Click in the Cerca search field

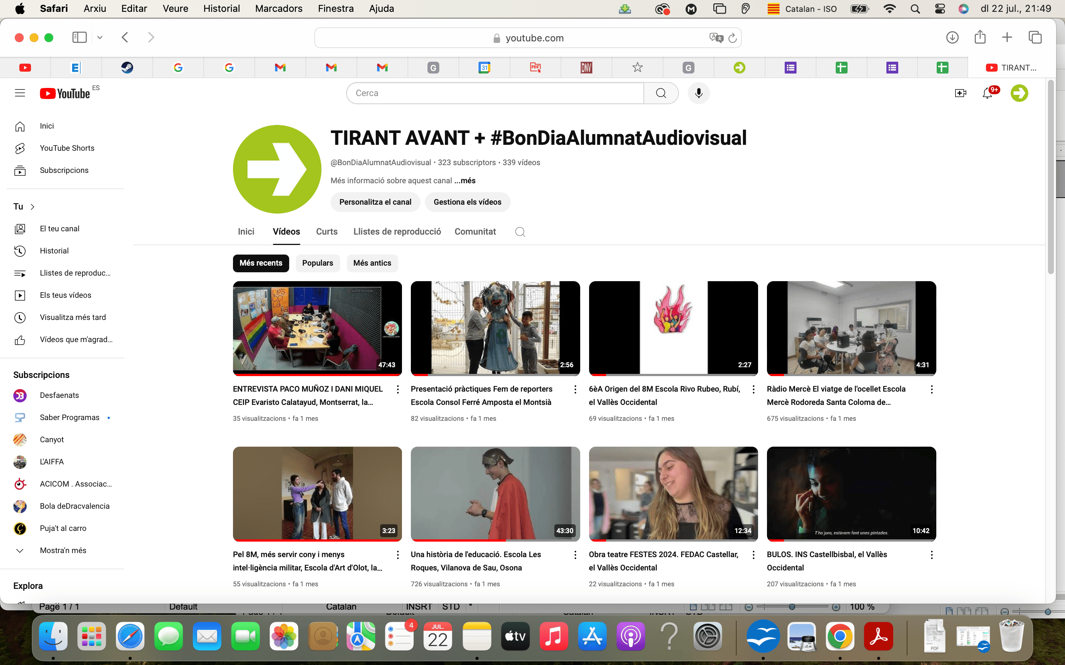(495, 93)
